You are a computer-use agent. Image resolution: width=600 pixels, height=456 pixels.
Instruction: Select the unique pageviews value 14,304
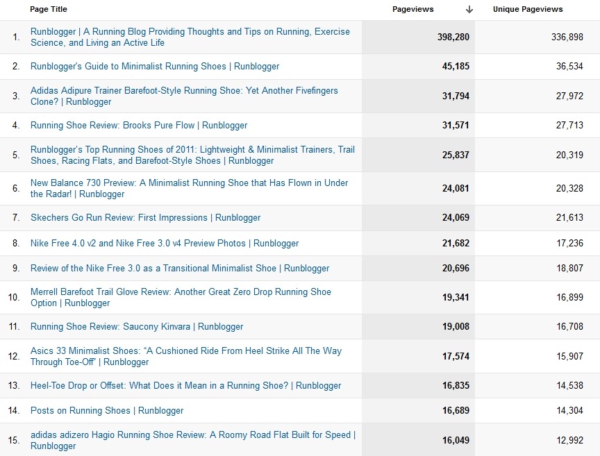(x=569, y=410)
